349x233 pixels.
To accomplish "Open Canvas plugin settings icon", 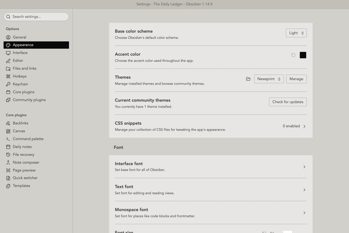I will coord(8,131).
